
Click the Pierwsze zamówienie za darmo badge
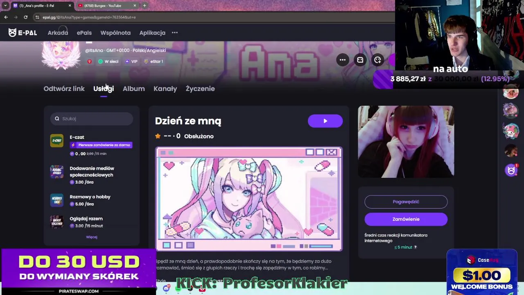point(101,145)
